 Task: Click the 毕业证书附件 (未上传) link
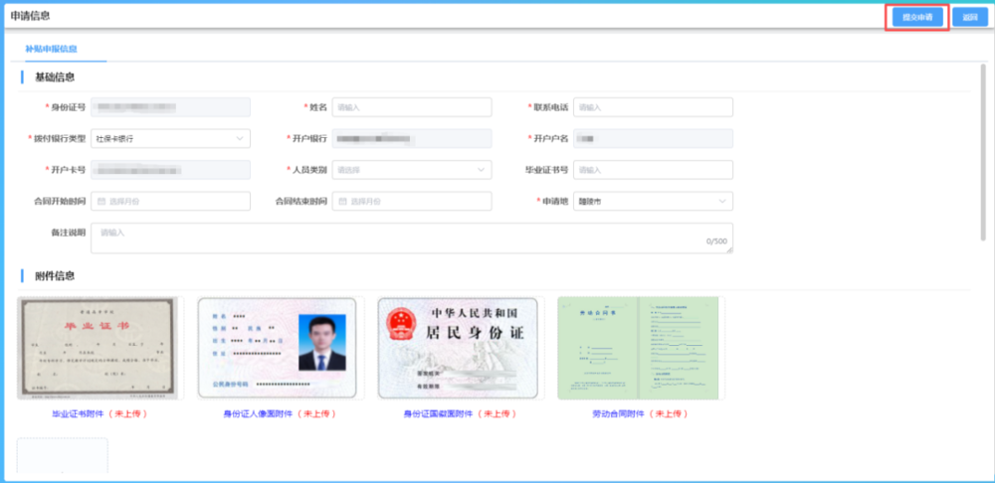(99, 413)
